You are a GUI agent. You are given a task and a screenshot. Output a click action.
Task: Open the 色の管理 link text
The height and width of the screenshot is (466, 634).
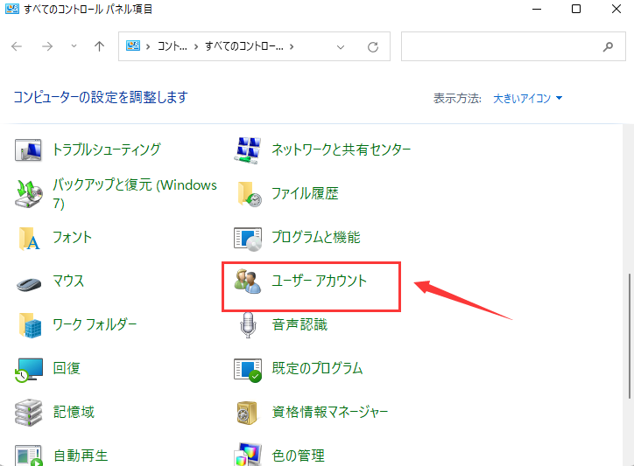coord(298,456)
